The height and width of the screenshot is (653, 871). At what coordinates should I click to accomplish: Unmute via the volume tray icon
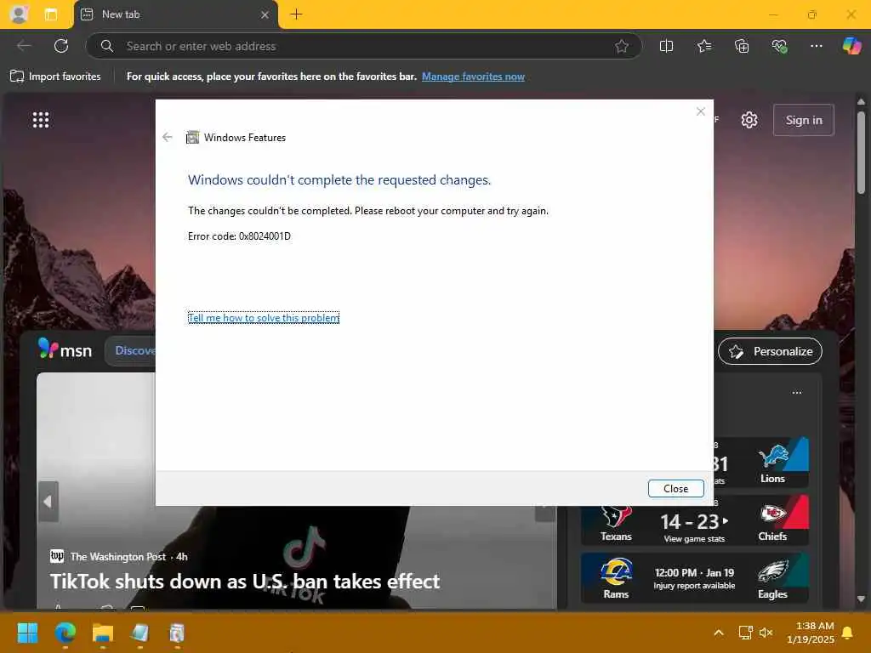point(766,633)
